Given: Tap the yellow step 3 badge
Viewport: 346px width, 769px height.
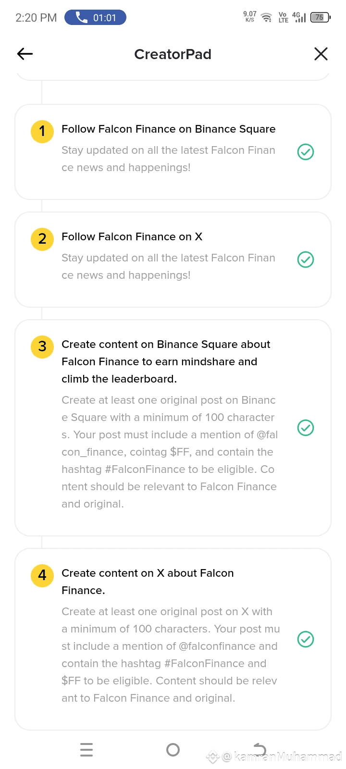Looking at the screenshot, I should point(42,347).
